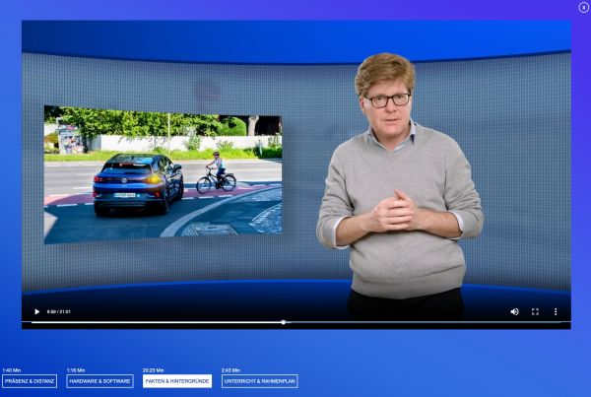Go to Unterricht & Rahmenplan chapter
Image resolution: width=591 pixels, height=397 pixels.
pos(259,381)
